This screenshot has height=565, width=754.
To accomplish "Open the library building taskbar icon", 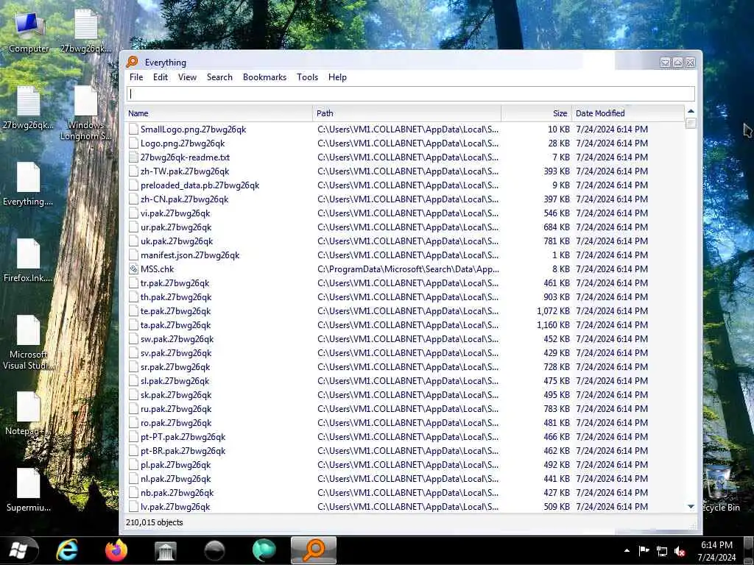I will click(x=166, y=550).
